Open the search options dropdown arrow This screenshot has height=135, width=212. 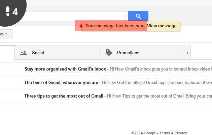[125, 16]
